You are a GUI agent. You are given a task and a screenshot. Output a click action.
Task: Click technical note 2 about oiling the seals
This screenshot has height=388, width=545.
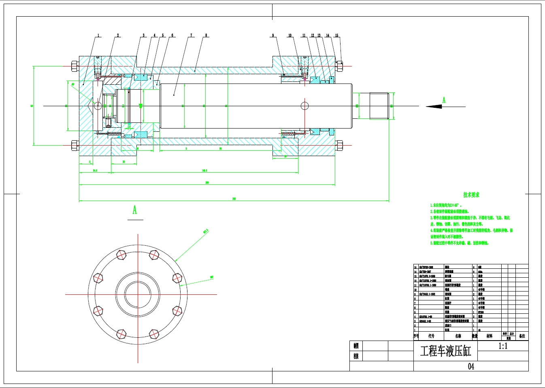pyautogui.click(x=449, y=212)
